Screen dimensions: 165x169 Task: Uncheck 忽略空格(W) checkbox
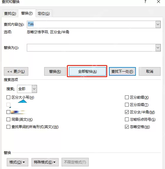click(127, 127)
